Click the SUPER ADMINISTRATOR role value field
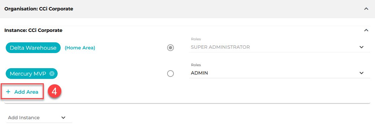This screenshot has height=135, width=375. [x=280, y=47]
